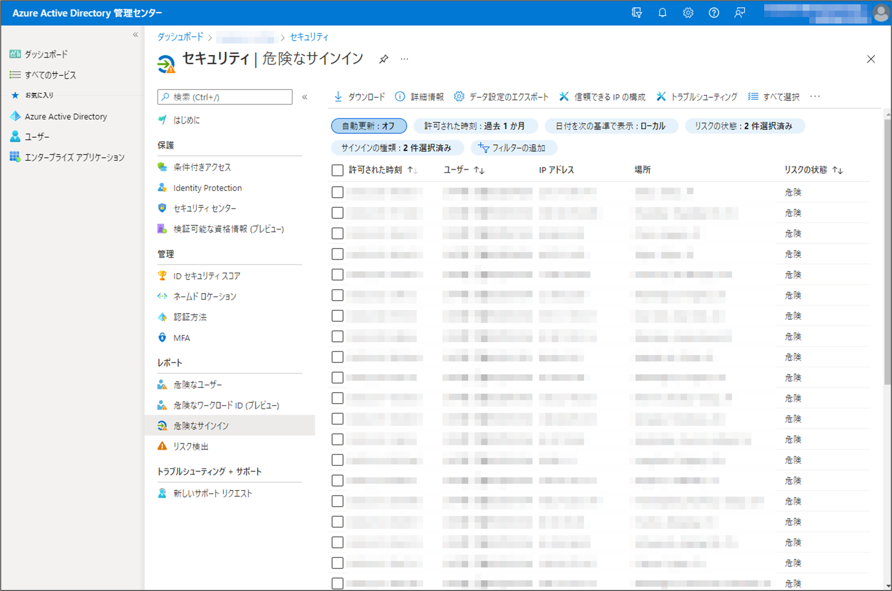Image resolution: width=892 pixels, height=591 pixels.
Task: Click the すべて選択 button
Action: (x=773, y=96)
